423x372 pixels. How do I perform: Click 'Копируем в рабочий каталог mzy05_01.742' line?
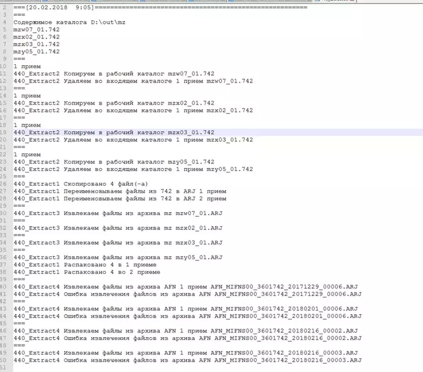pos(114,162)
